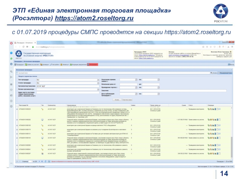Image resolution: width=239 pixels, height=179 pixels.
Task: Open the Opera menu logo icon
Action: (11, 43)
